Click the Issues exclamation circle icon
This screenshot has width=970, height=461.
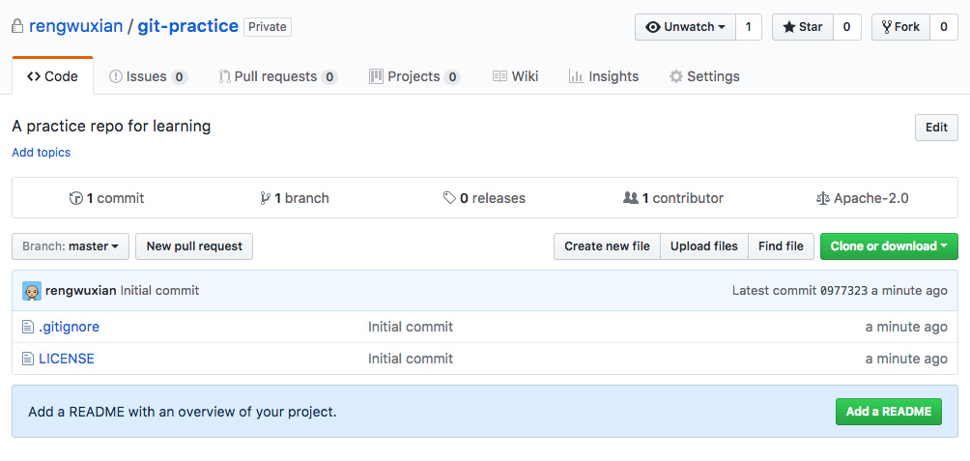pyautogui.click(x=116, y=76)
